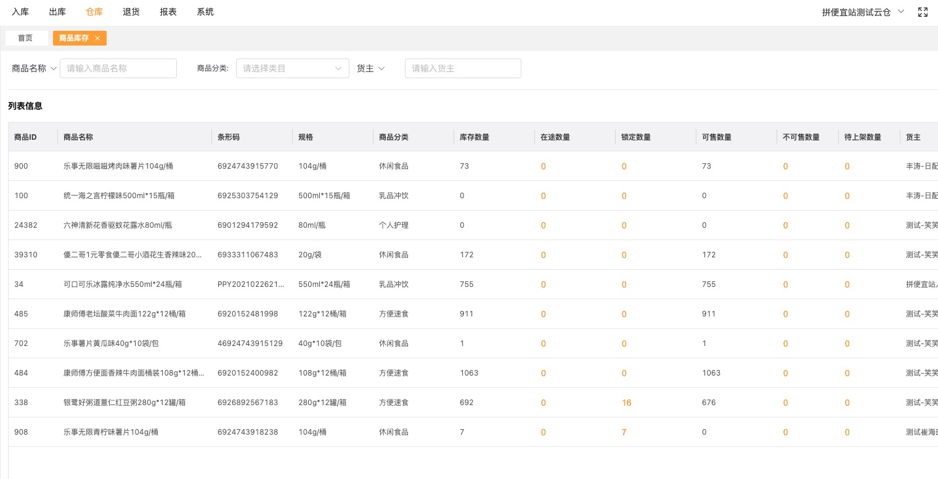Screen dimensions: 938x479
Task: Select product name 康师傅老坛酸菜牛肉面122g*12桶/箱
Action: point(124,314)
